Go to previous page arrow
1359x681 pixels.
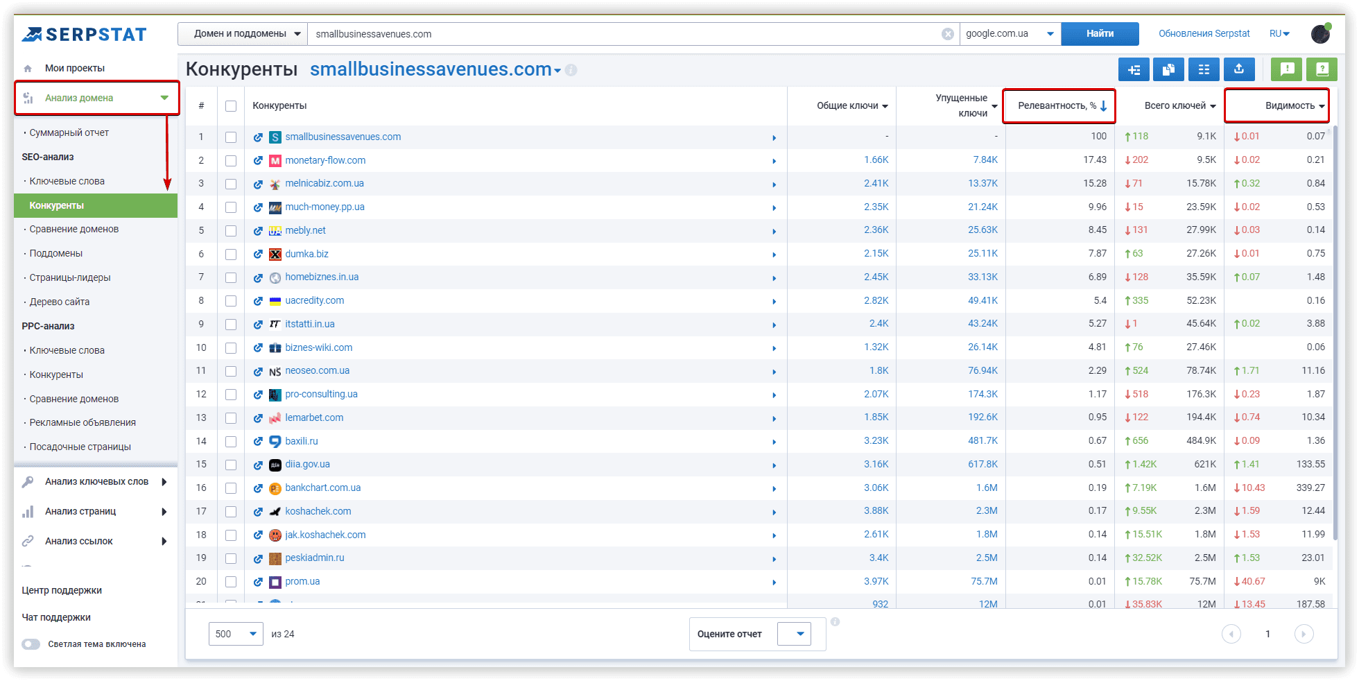[1231, 634]
